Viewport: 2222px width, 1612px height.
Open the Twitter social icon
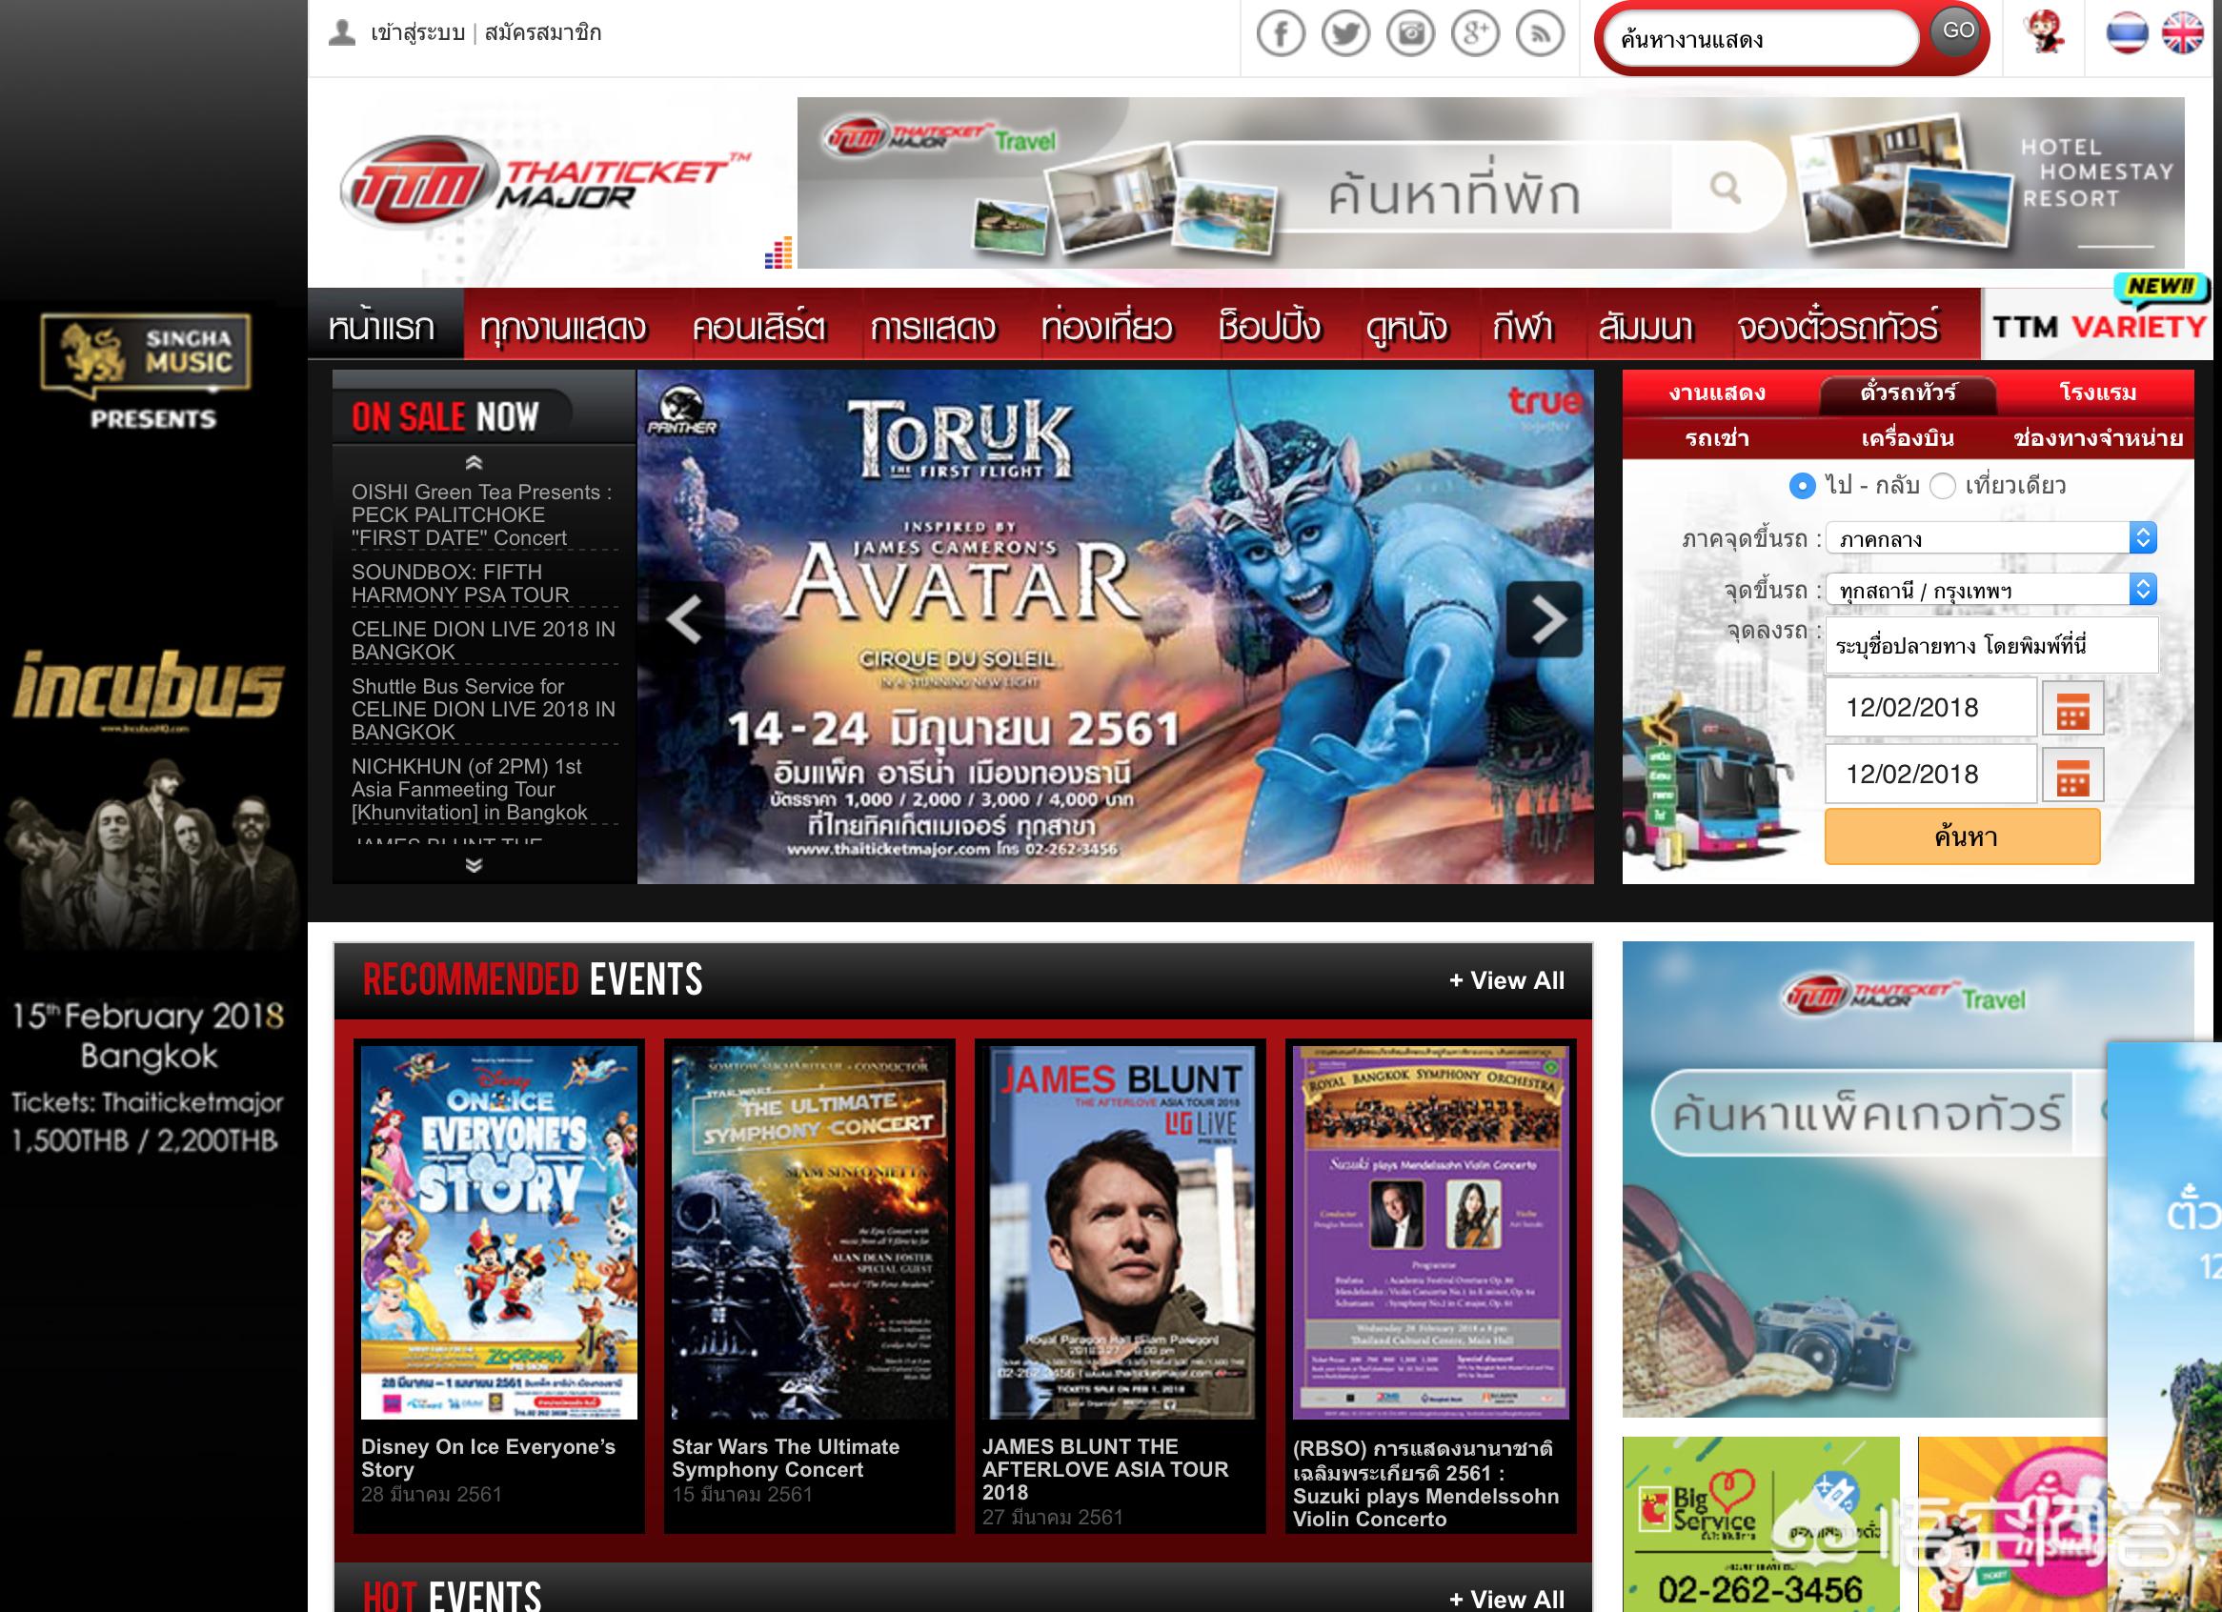pos(1345,33)
